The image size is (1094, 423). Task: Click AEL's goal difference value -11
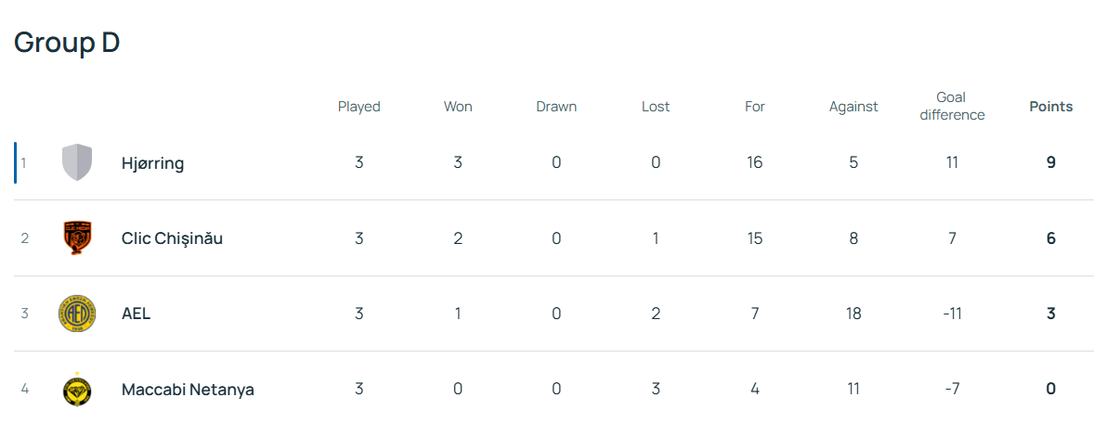(951, 314)
